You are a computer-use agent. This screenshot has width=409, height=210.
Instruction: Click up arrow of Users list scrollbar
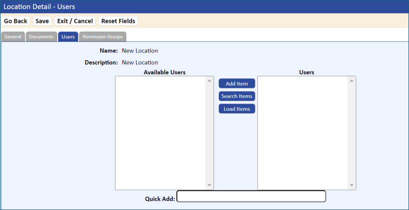click(351, 81)
